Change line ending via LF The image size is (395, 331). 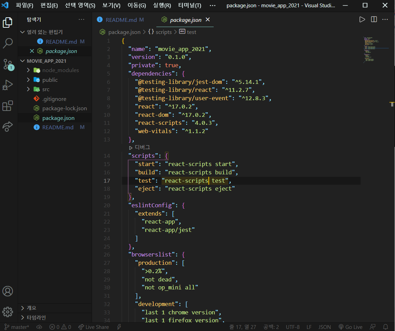(309, 327)
